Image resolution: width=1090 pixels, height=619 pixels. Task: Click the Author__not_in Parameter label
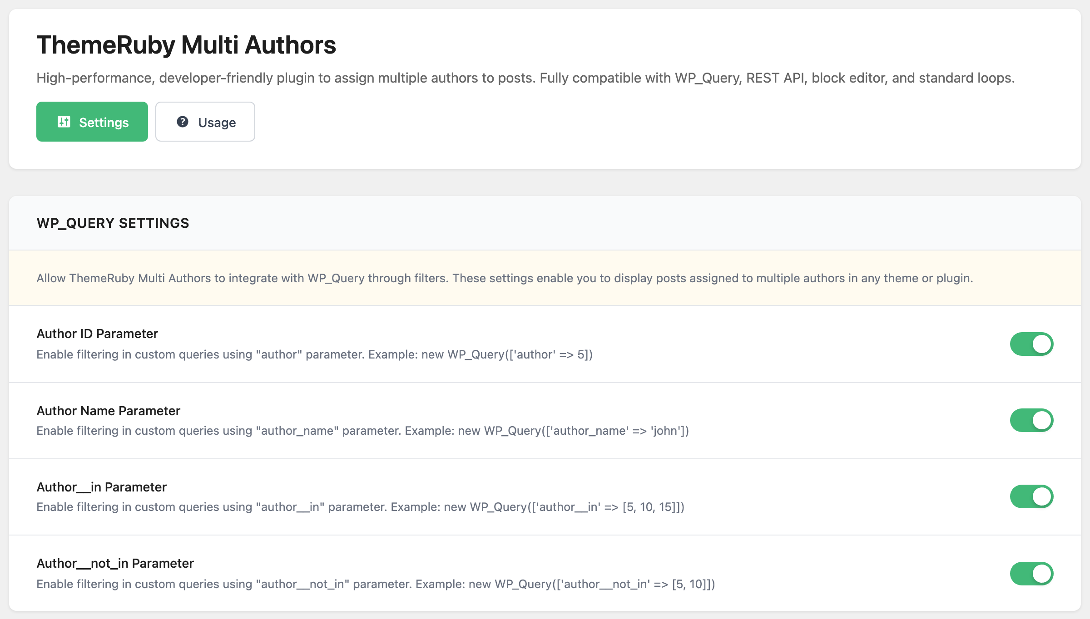point(115,563)
